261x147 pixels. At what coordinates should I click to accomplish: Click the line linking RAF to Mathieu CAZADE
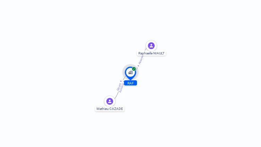(117, 95)
